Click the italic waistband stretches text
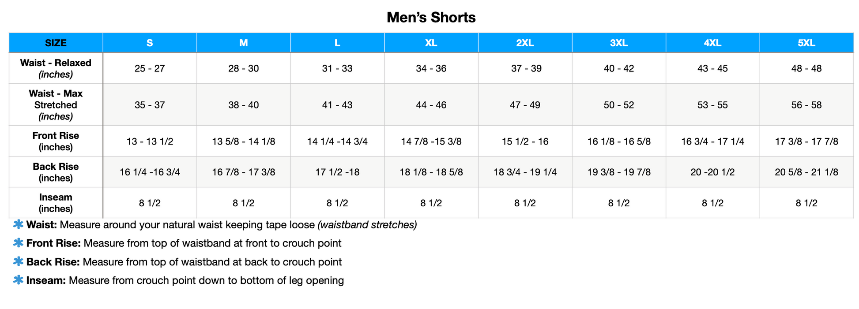Viewport: 859px width, 309px height. click(367, 225)
